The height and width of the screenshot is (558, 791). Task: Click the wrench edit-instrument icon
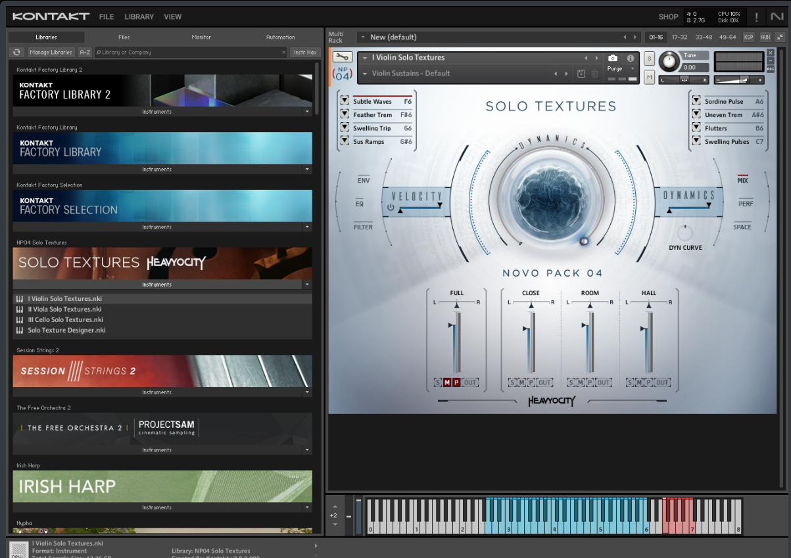pos(342,57)
